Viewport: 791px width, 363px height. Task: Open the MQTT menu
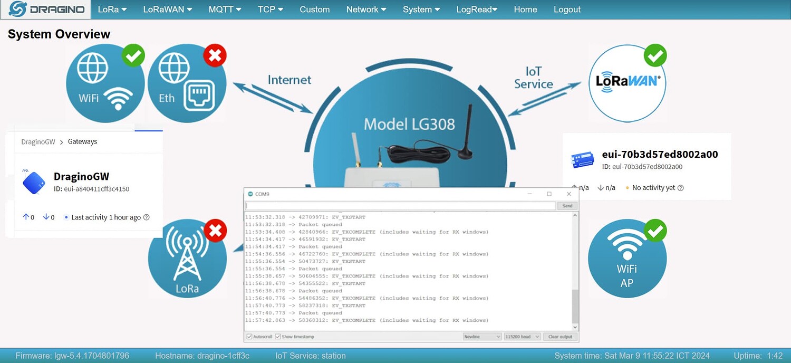click(x=225, y=9)
